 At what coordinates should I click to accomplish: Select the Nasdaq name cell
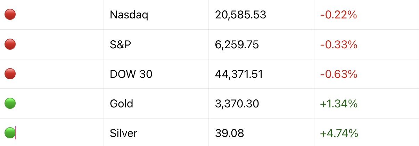coord(129,15)
